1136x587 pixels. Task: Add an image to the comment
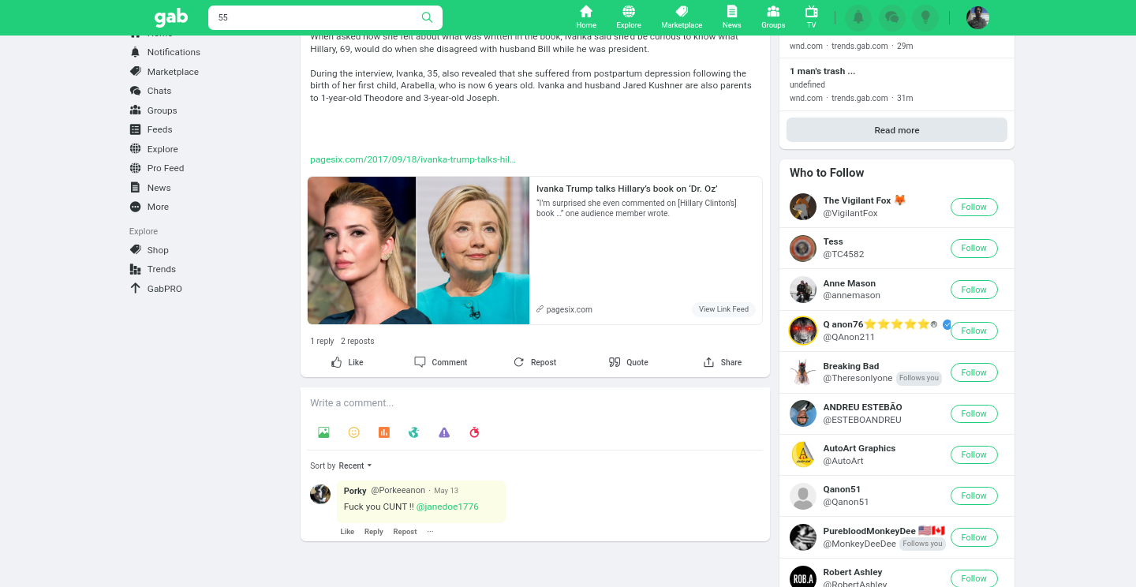[x=323, y=432]
